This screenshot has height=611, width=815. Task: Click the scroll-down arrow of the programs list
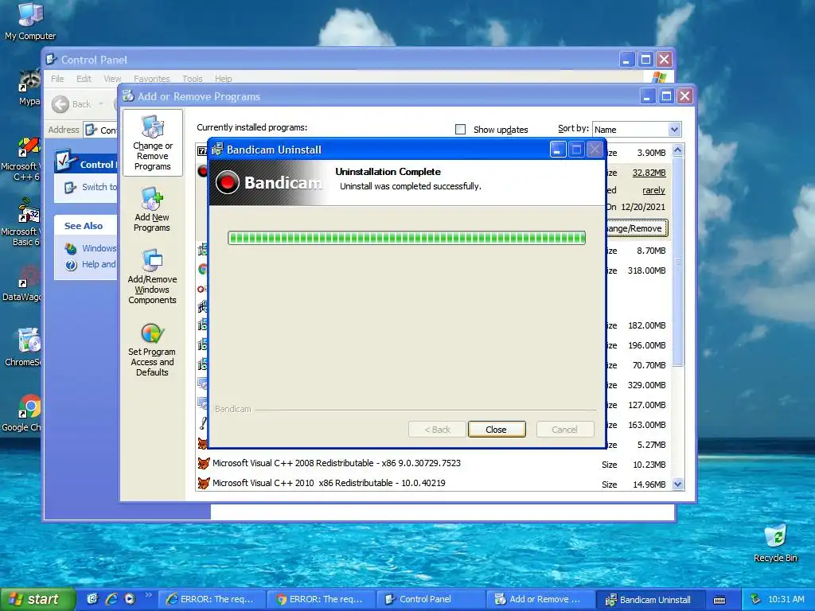point(677,485)
